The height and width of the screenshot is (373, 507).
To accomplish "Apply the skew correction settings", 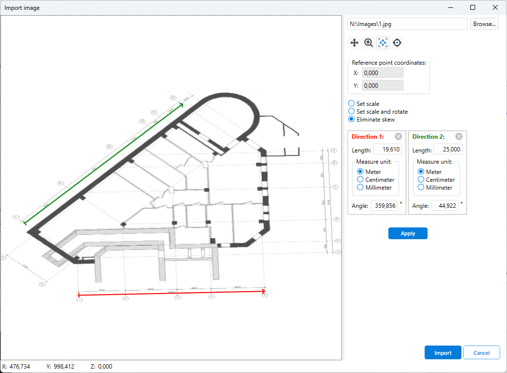I will point(407,233).
